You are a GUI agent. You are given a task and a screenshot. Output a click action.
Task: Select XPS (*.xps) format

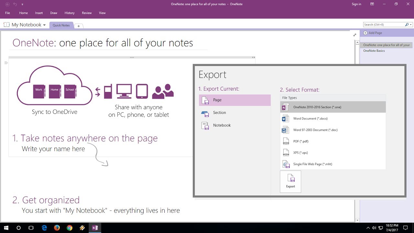click(x=333, y=152)
